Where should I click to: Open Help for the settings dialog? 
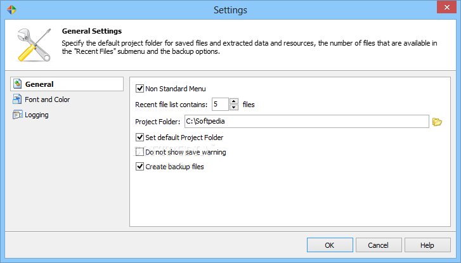tap(427, 245)
